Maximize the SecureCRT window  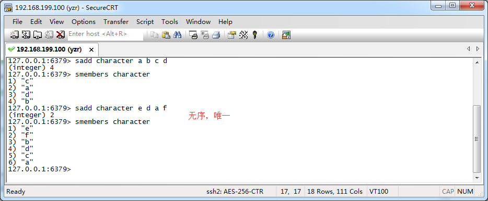452,5
